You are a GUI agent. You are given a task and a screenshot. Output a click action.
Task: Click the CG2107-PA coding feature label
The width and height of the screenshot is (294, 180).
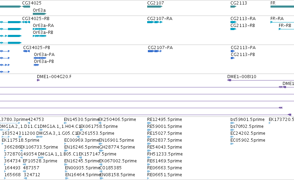(x=160, y=48)
